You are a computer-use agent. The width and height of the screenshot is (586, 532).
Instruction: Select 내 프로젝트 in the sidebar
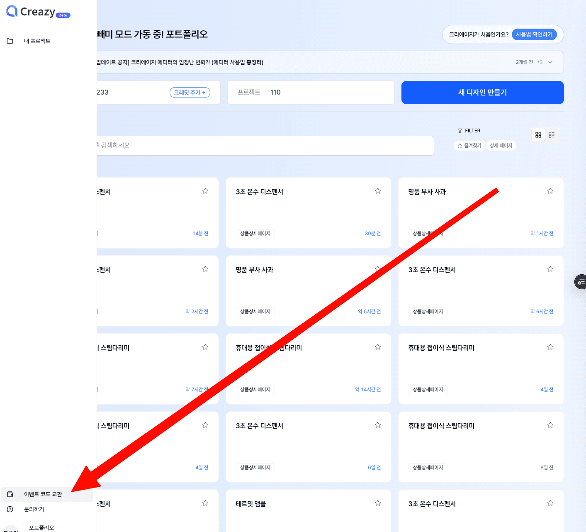37,41
